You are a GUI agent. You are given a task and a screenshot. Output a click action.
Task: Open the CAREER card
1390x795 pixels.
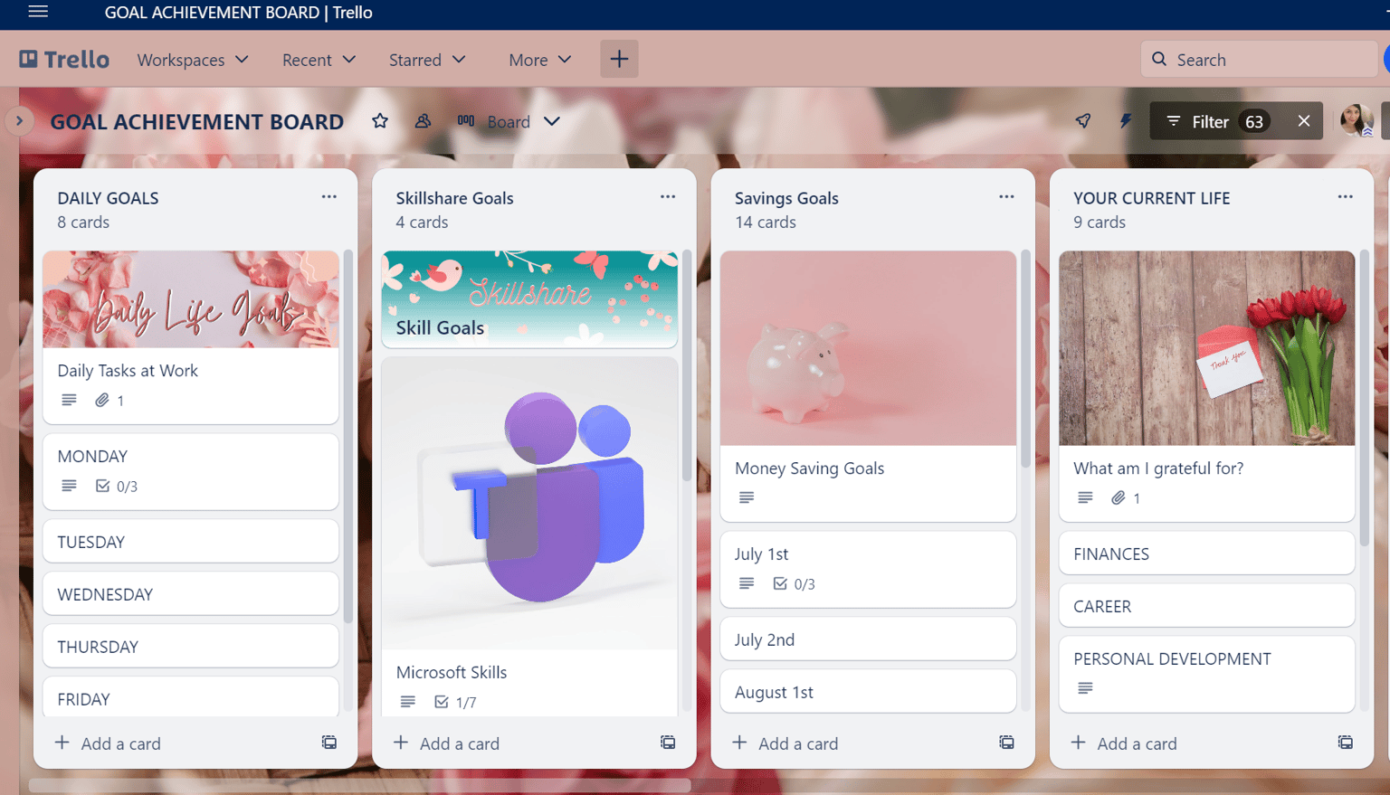click(x=1206, y=606)
